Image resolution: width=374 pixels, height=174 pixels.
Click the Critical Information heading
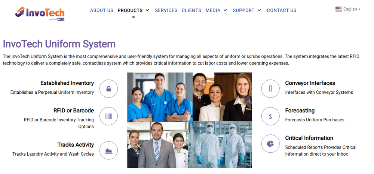[309, 138]
